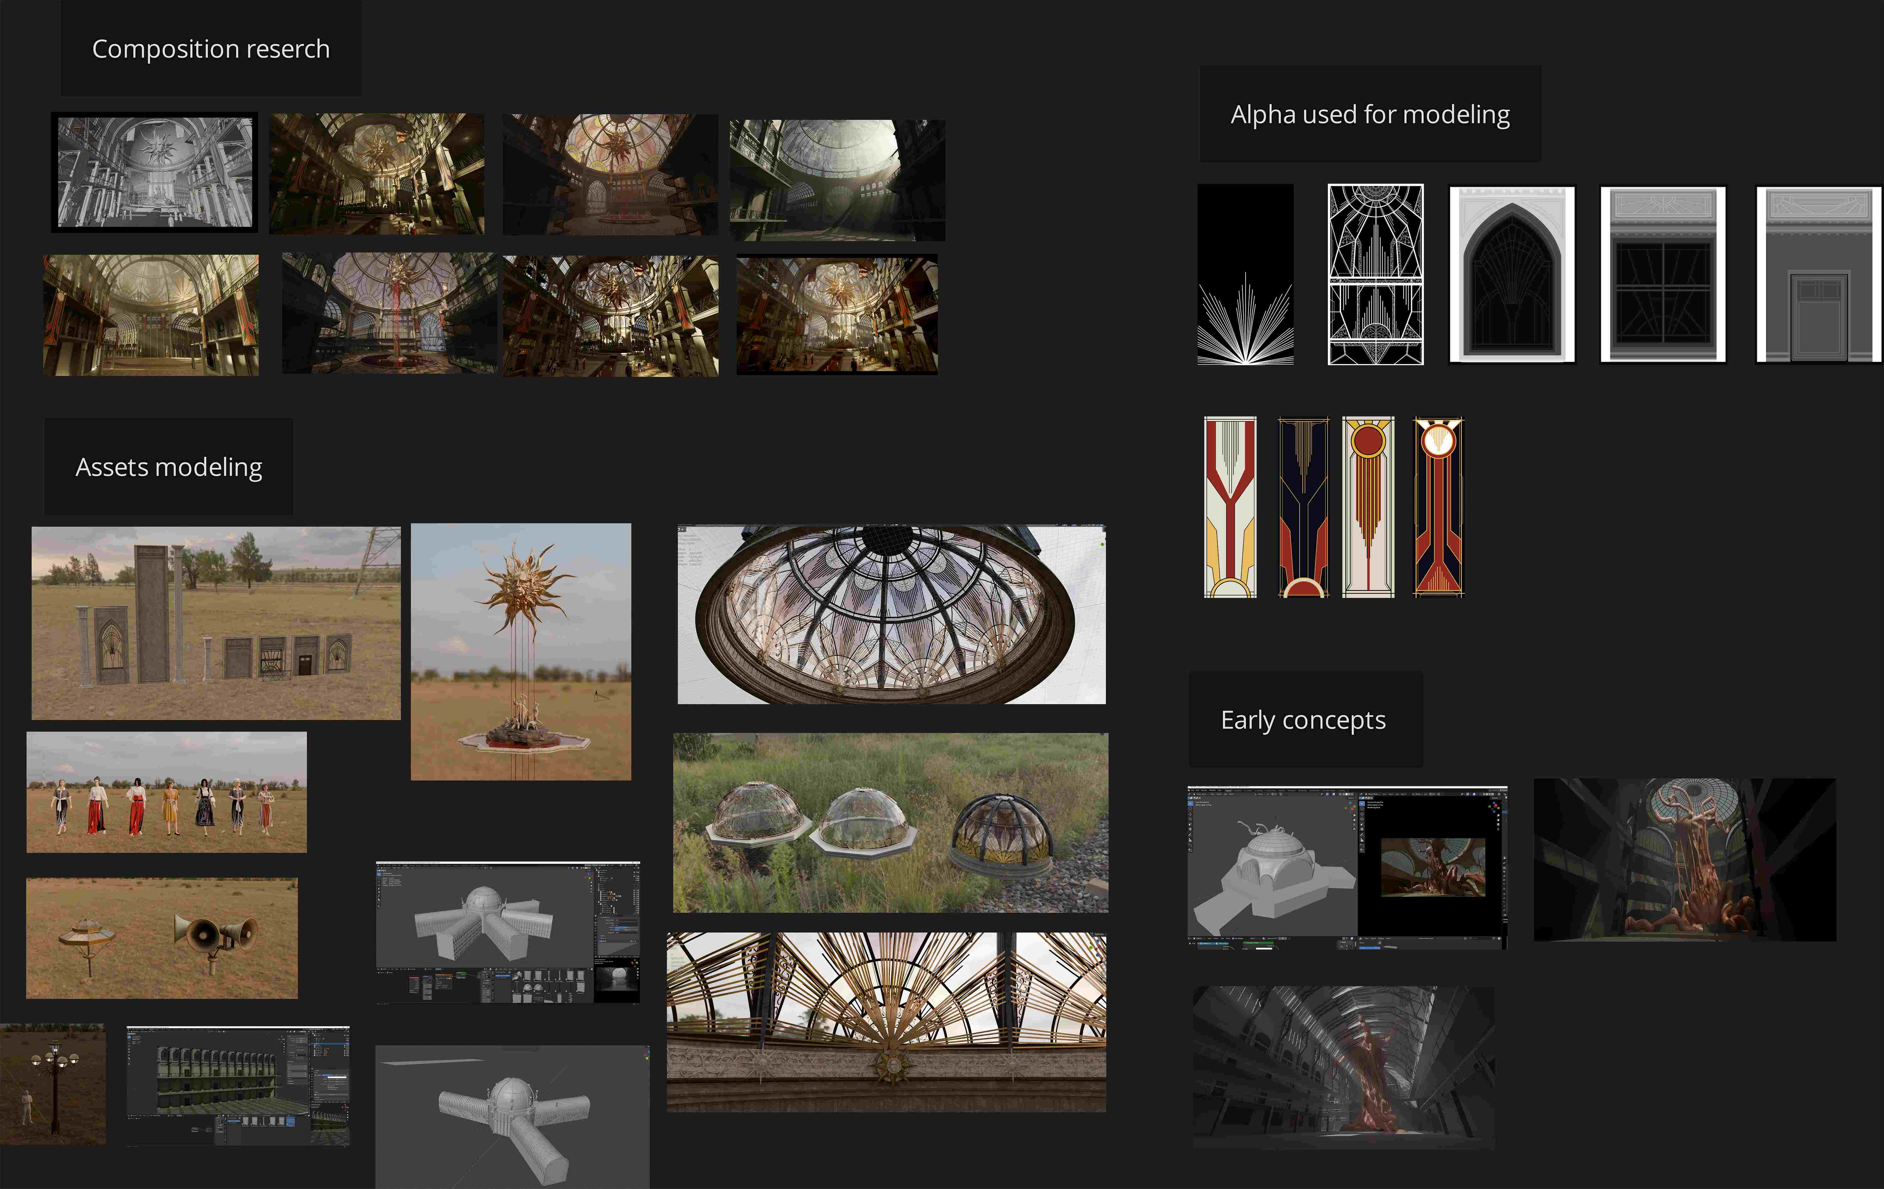Click the gothic pointed arch window alpha
The width and height of the screenshot is (1884, 1189).
point(1512,274)
